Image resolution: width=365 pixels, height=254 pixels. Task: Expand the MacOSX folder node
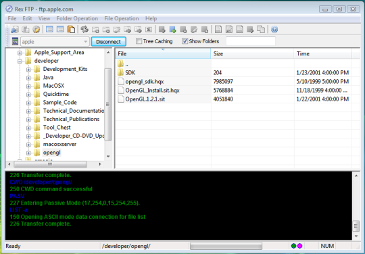[x=28, y=86]
